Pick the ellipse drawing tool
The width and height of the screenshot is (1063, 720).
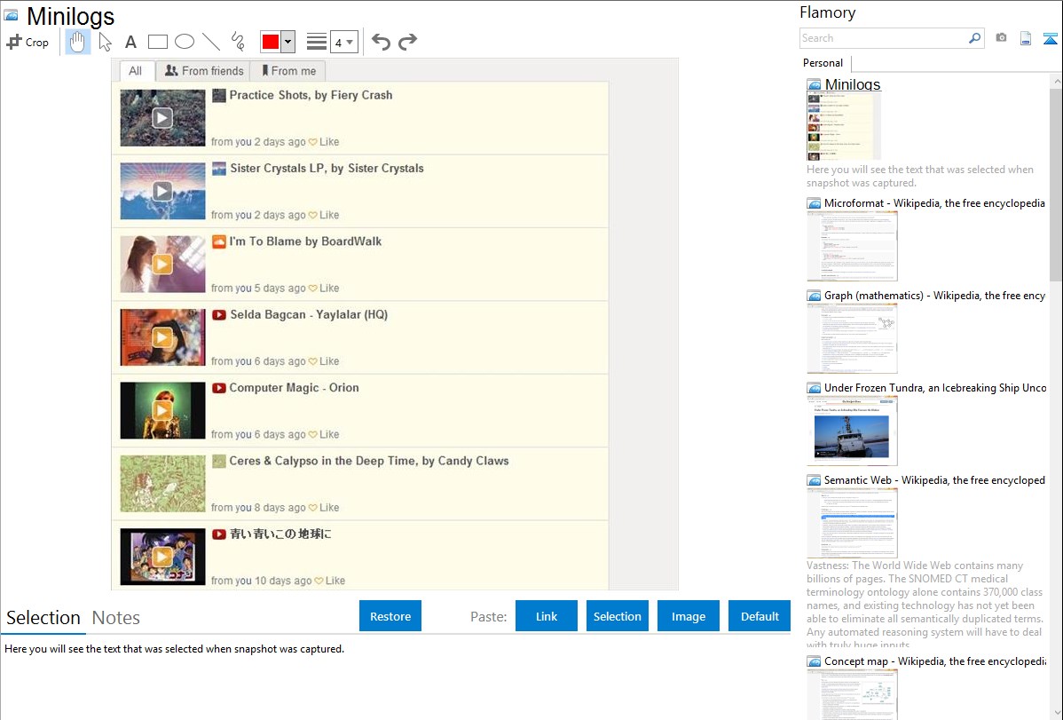click(185, 42)
